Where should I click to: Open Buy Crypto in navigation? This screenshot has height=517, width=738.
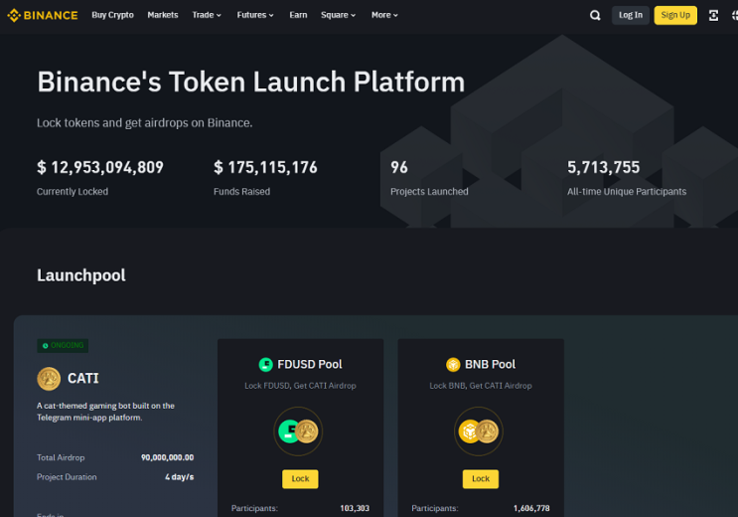(112, 15)
